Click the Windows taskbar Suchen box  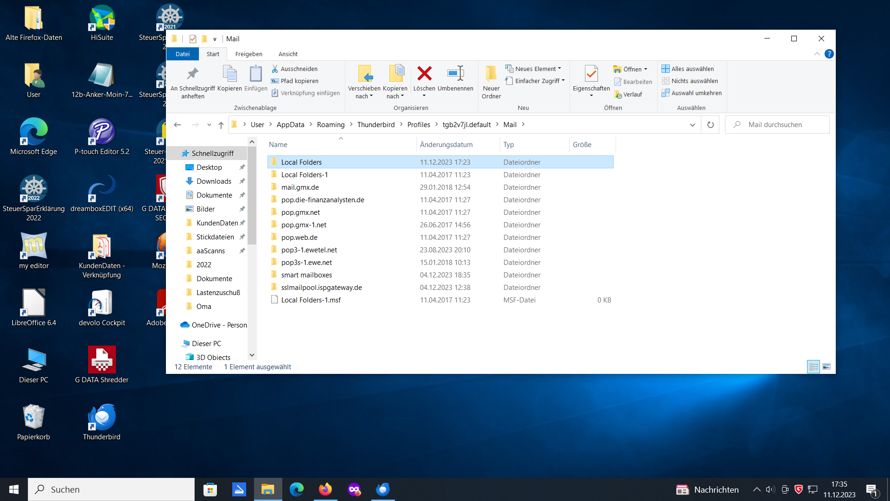(x=111, y=489)
